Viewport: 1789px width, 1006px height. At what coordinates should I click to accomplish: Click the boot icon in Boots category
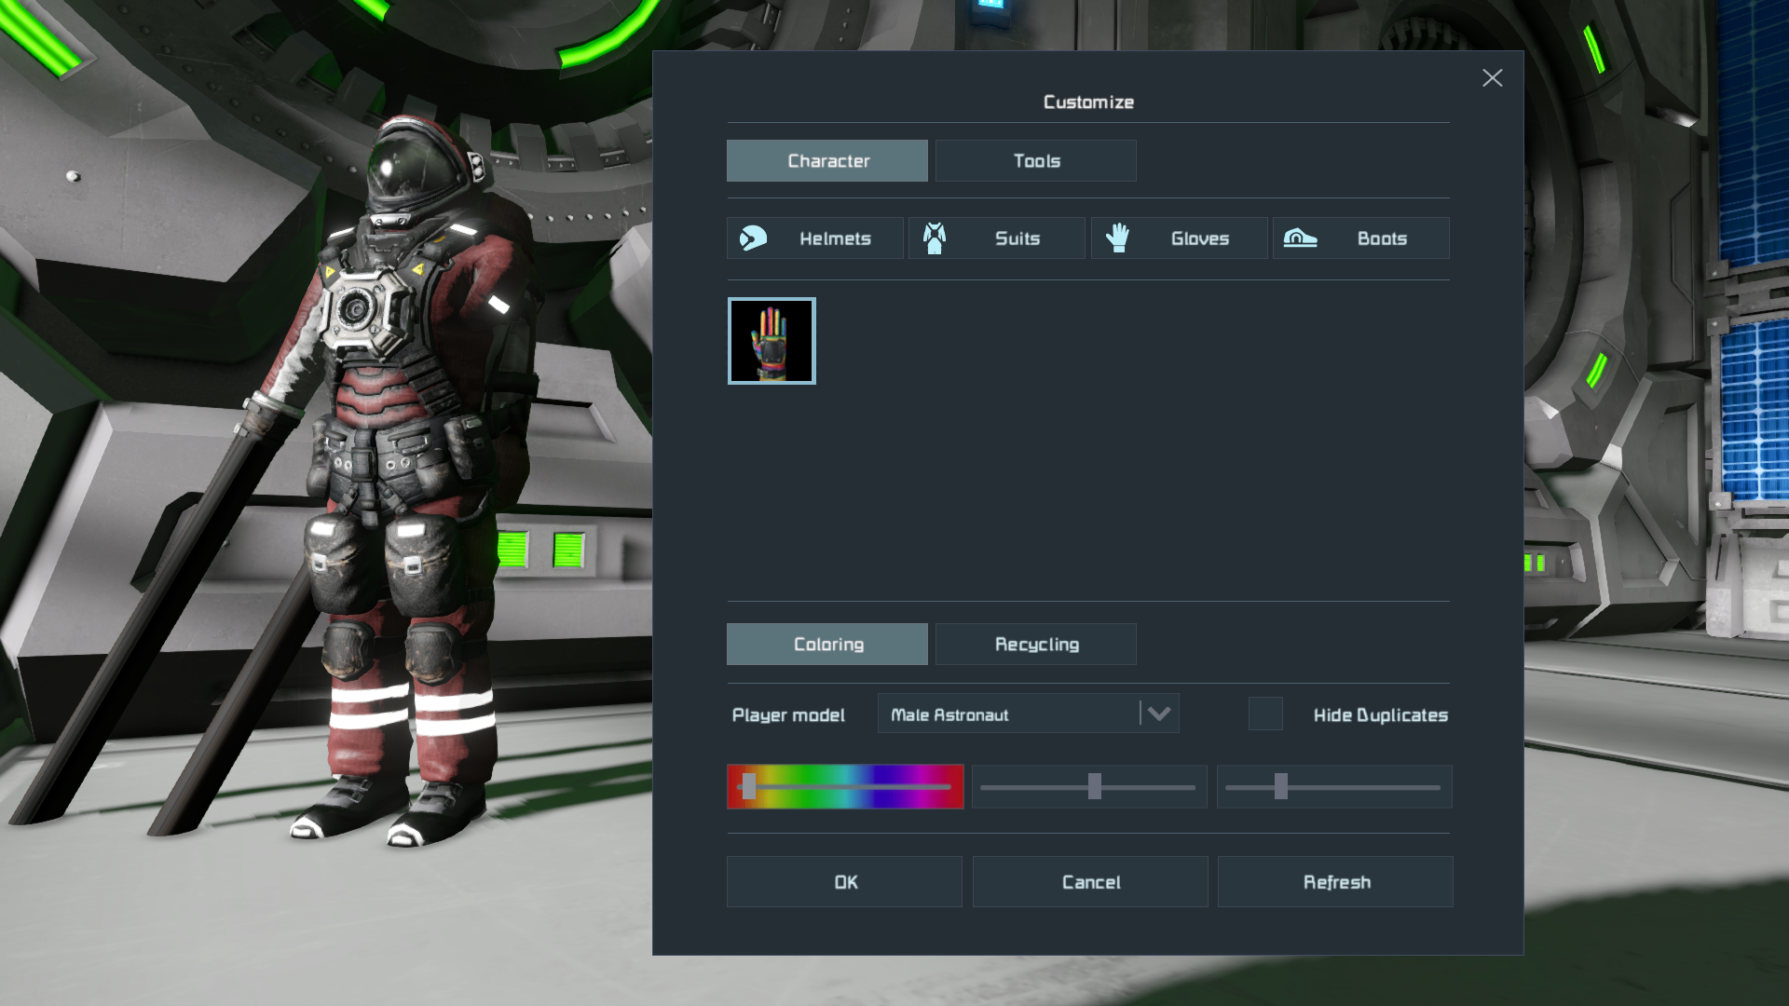(x=1300, y=238)
